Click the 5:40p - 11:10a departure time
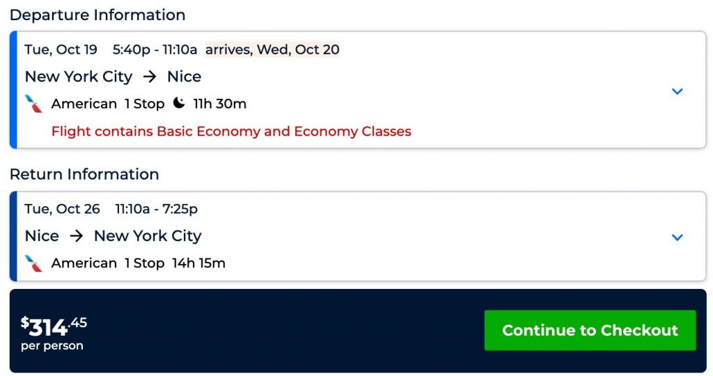This screenshot has height=376, width=713. 155,49
